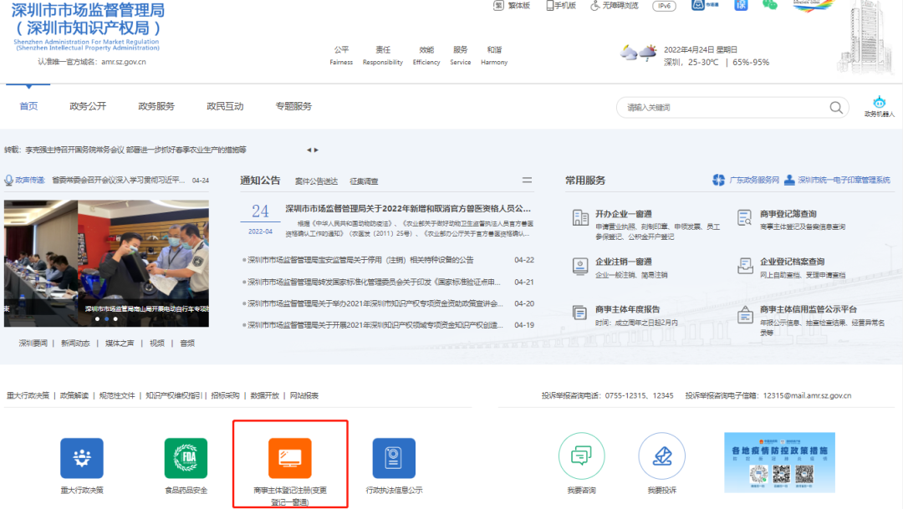Open the 04-22 notice about 特种设备
Image resolution: width=903 pixels, height=509 pixels.
point(360,260)
